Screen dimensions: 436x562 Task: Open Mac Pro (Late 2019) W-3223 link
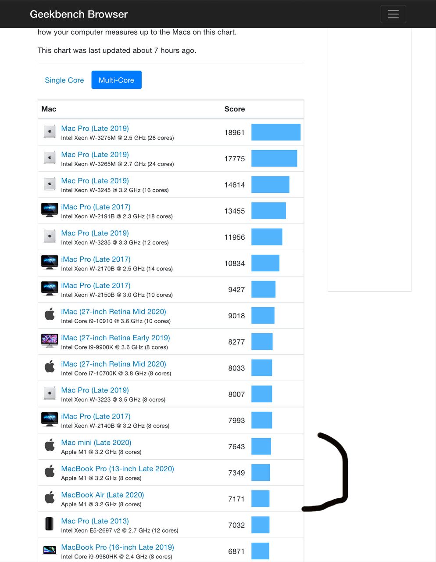(95, 390)
